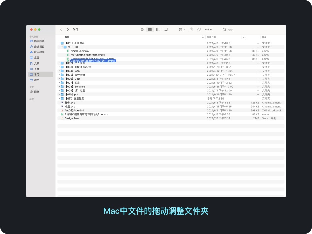Switch to gallery view
This screenshot has width=312, height=234.
coord(166,30)
